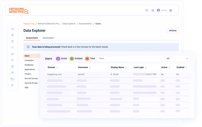202x127 pixels.
Task: Switch to the Automation tab
Action: 48,38
